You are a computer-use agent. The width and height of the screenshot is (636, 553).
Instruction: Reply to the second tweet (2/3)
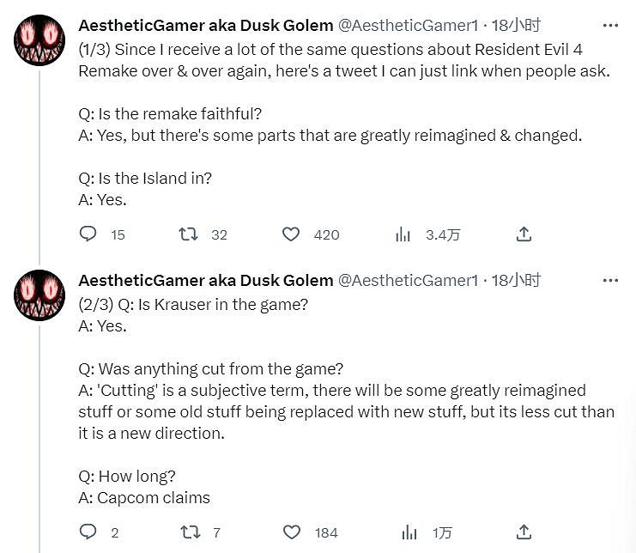(88, 532)
